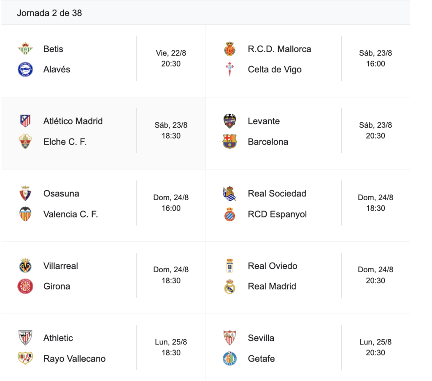This screenshot has height=381, width=432.
Task: Select the Osasuna team name
Action: click(x=61, y=193)
